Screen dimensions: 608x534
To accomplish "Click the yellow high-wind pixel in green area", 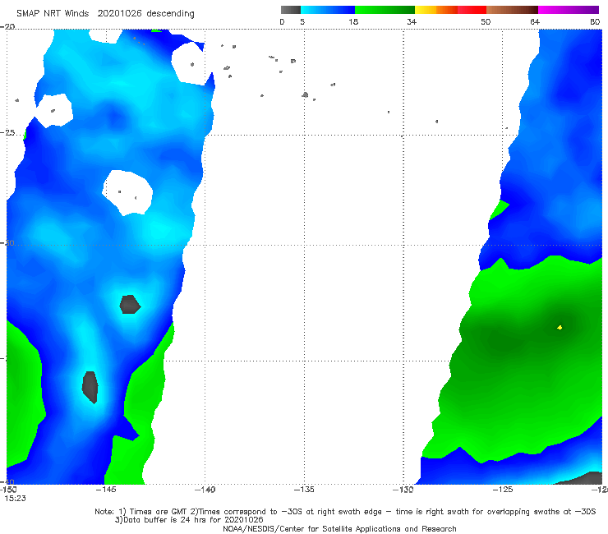I will click(560, 328).
